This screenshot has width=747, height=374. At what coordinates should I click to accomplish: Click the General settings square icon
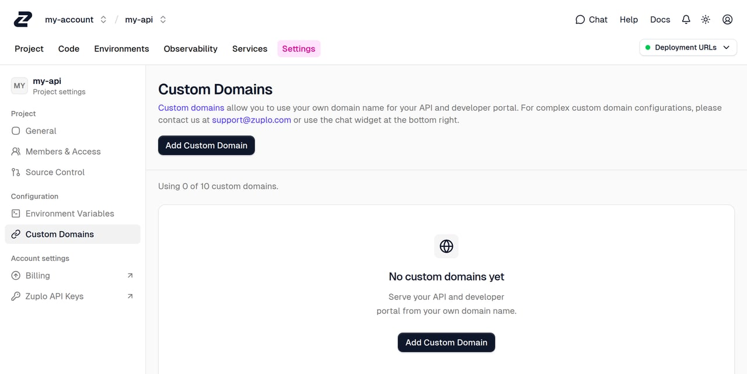[x=16, y=131]
